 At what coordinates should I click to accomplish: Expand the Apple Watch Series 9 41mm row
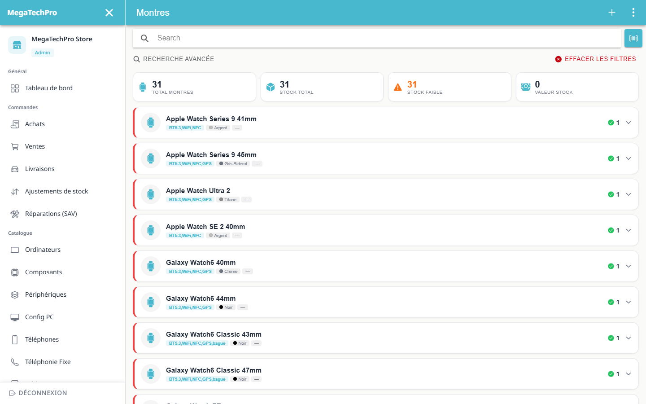pyautogui.click(x=629, y=123)
